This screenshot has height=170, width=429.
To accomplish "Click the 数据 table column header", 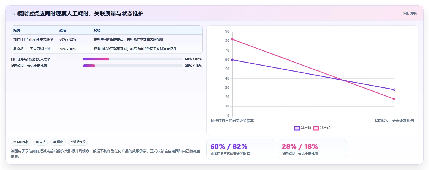I will click(x=63, y=30).
